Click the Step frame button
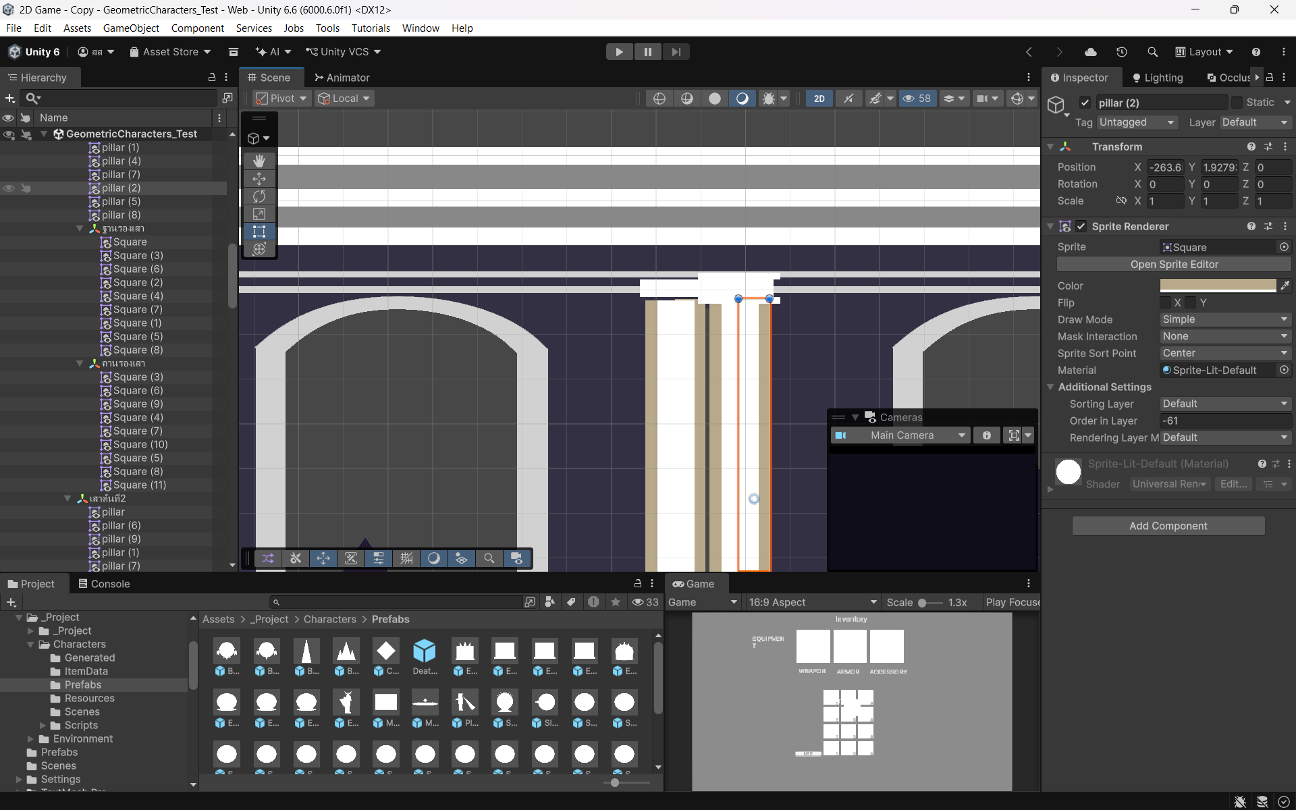Image resolution: width=1296 pixels, height=810 pixels. click(676, 52)
